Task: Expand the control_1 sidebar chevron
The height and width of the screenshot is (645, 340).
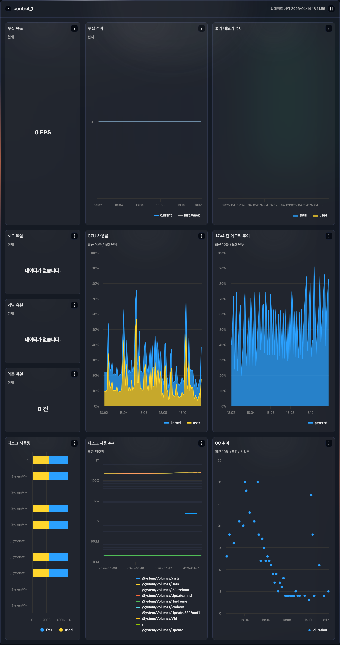Action: pos(8,9)
